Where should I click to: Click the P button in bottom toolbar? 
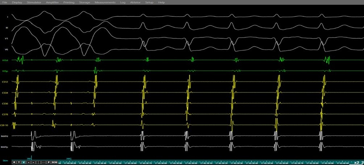coord(49,162)
